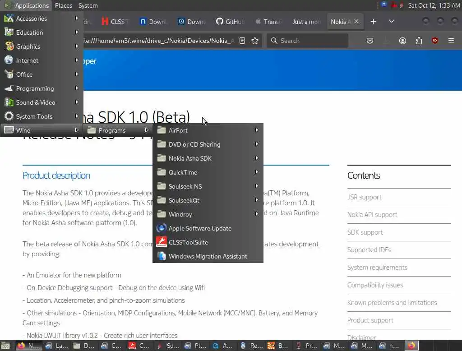The height and width of the screenshot is (351, 462).
Task: Switch to the 'So...' taskbar window
Action: (168, 346)
